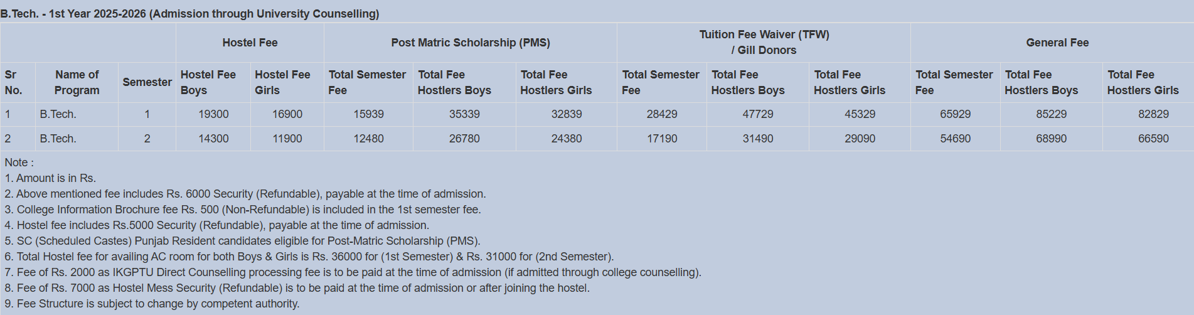Click note 6 about AC room hostel fee
Viewport: 1194px width, 315px height.
tap(309, 257)
